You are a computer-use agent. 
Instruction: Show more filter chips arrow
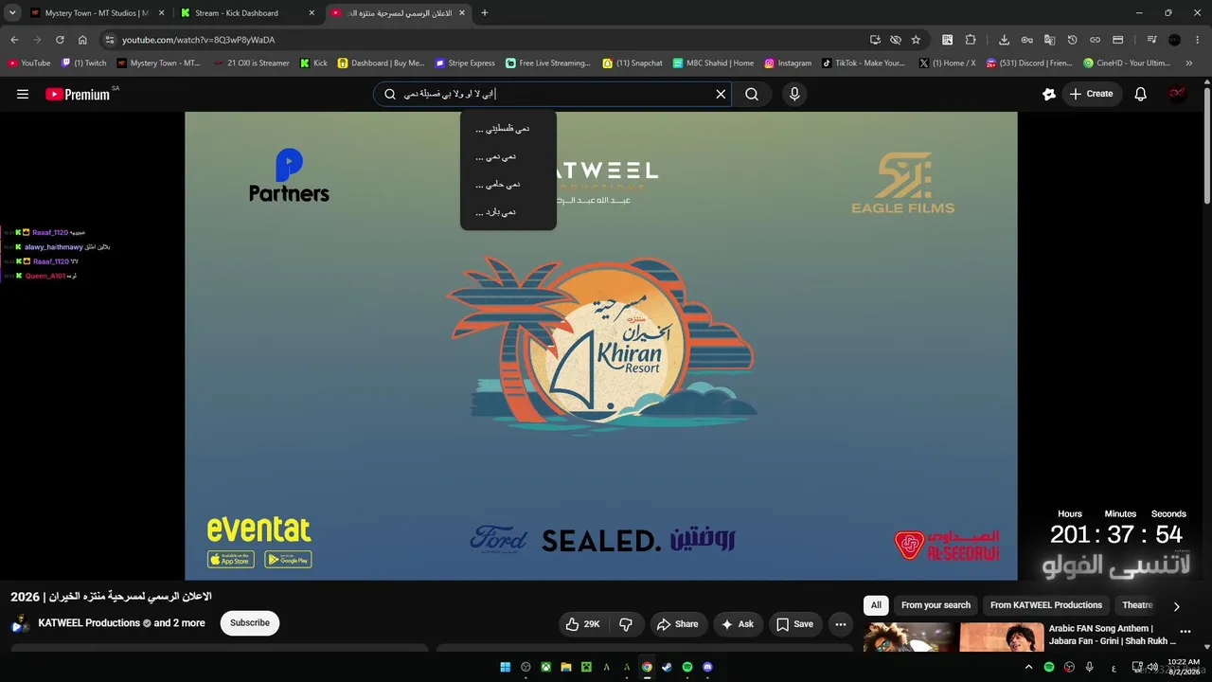pos(1176,606)
